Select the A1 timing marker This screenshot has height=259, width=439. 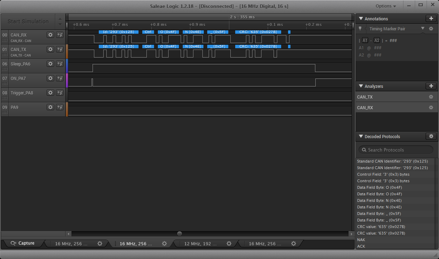click(x=365, y=40)
